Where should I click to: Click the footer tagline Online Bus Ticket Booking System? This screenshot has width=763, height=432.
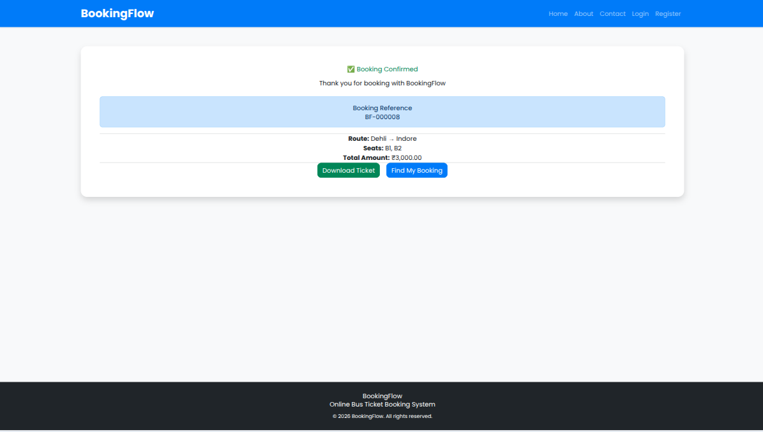click(x=382, y=405)
